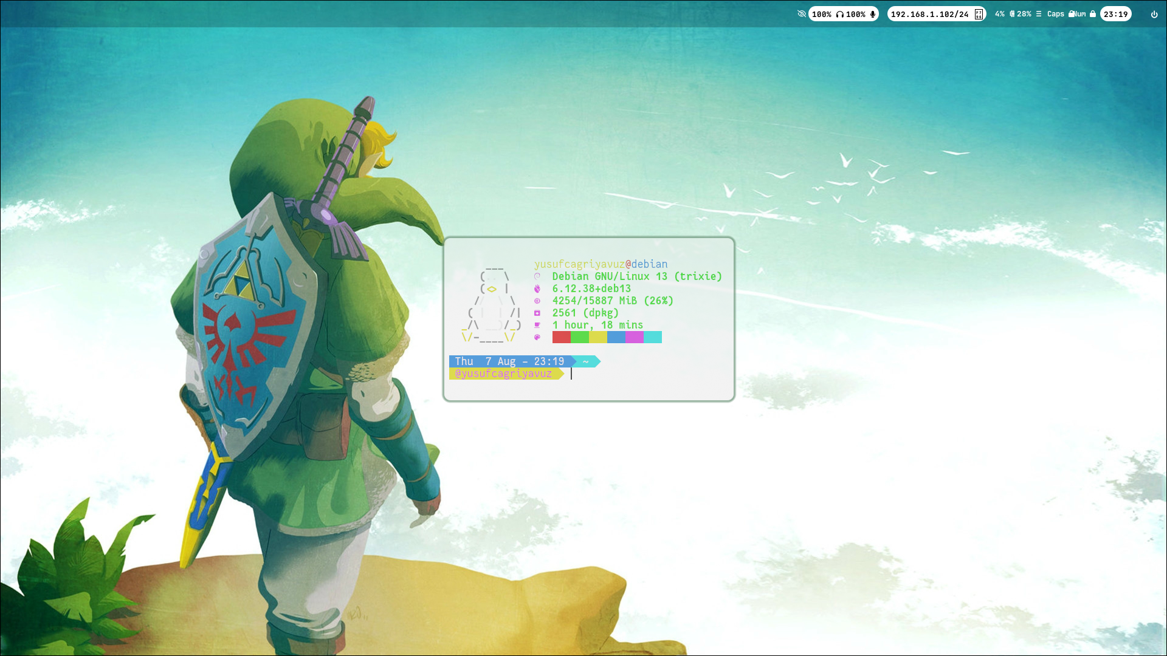This screenshot has height=656, width=1167.
Task: Click the 100% reading beside the microphone
Action: [x=856, y=15]
